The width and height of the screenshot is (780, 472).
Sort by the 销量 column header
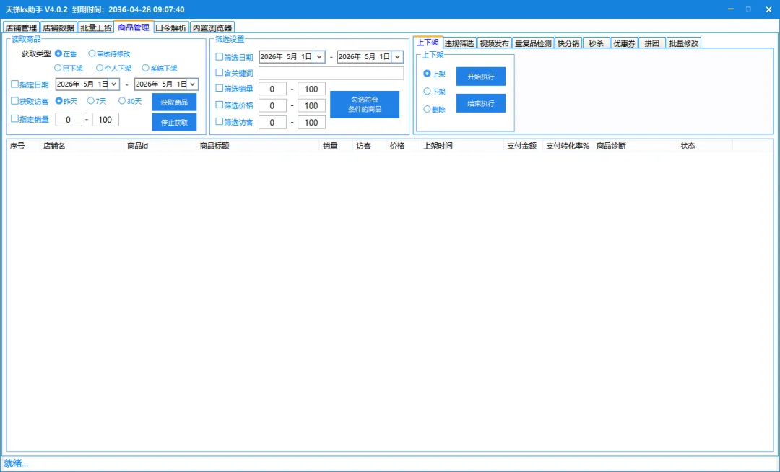[x=330, y=146]
